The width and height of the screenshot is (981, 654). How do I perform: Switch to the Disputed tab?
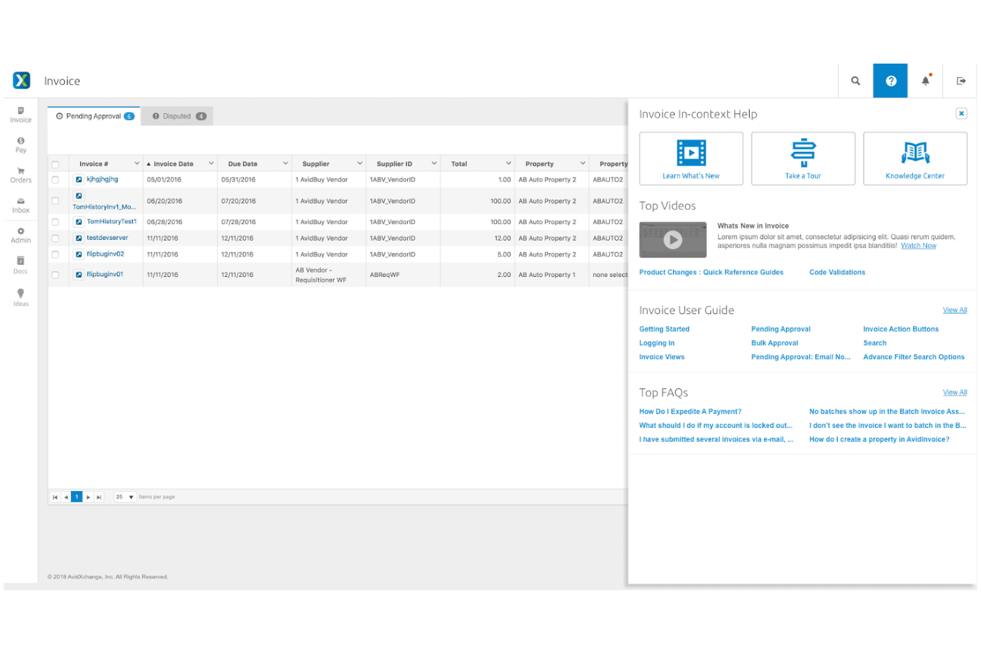178,116
